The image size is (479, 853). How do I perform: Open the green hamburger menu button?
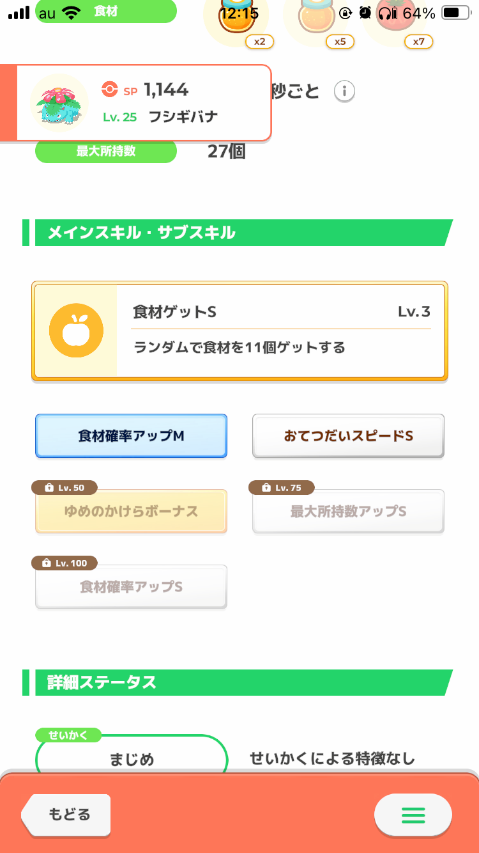click(413, 815)
